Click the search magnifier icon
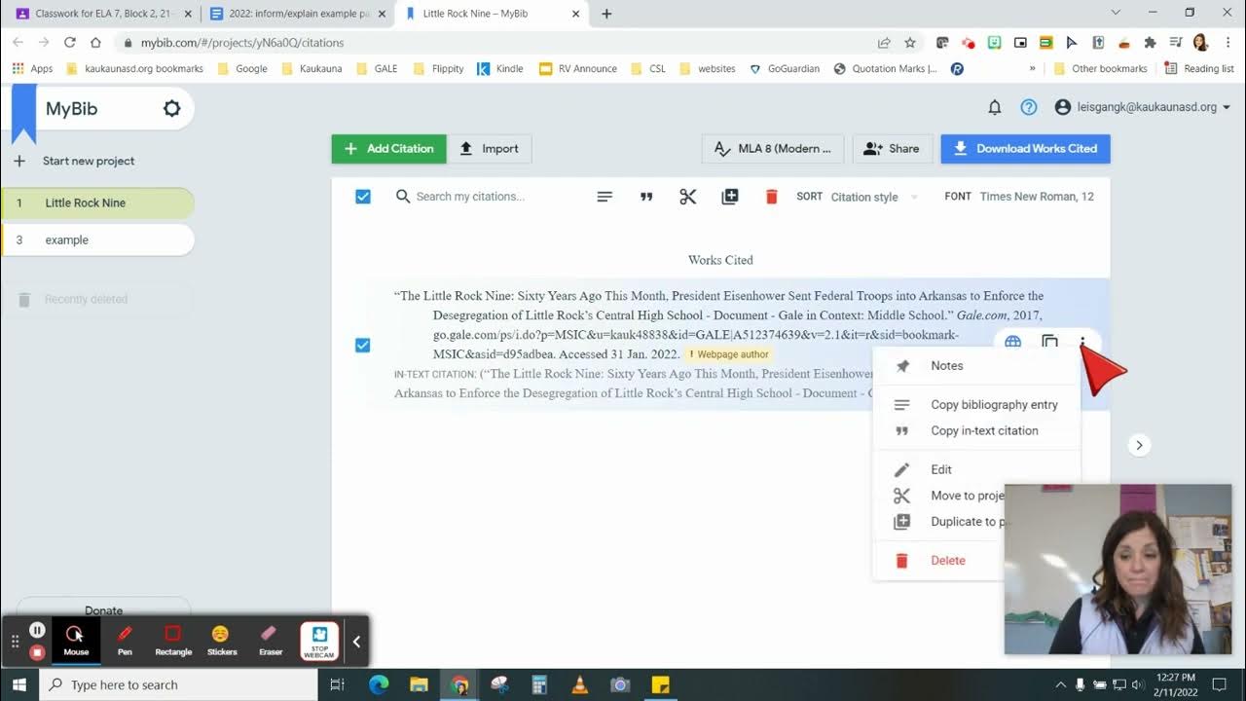Image resolution: width=1246 pixels, height=701 pixels. click(403, 197)
